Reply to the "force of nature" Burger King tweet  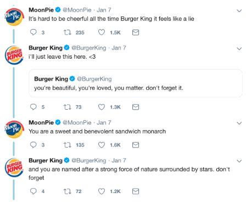[x=34, y=191]
